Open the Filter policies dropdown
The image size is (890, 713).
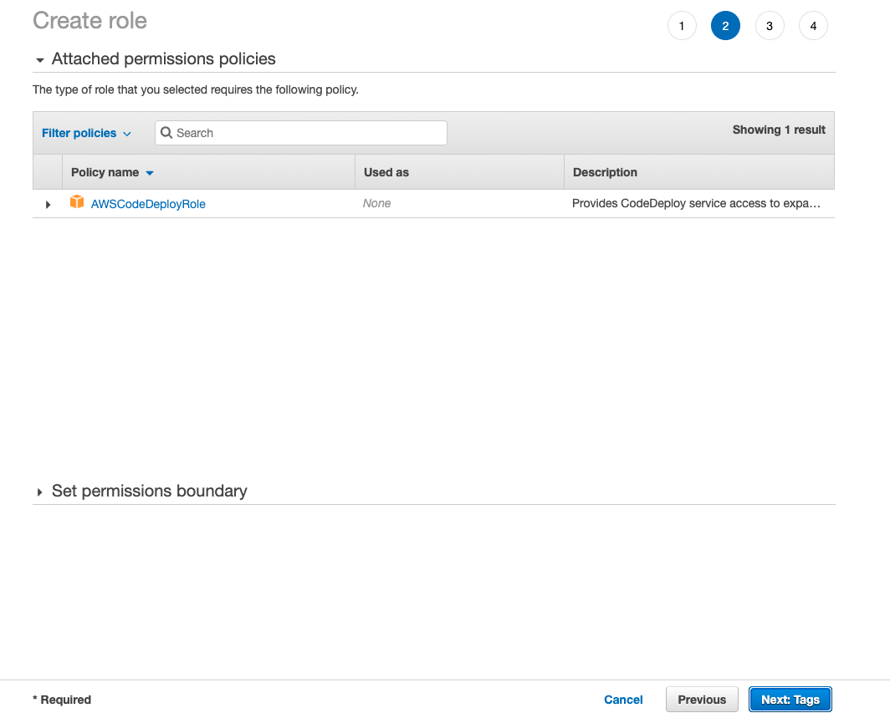click(86, 133)
